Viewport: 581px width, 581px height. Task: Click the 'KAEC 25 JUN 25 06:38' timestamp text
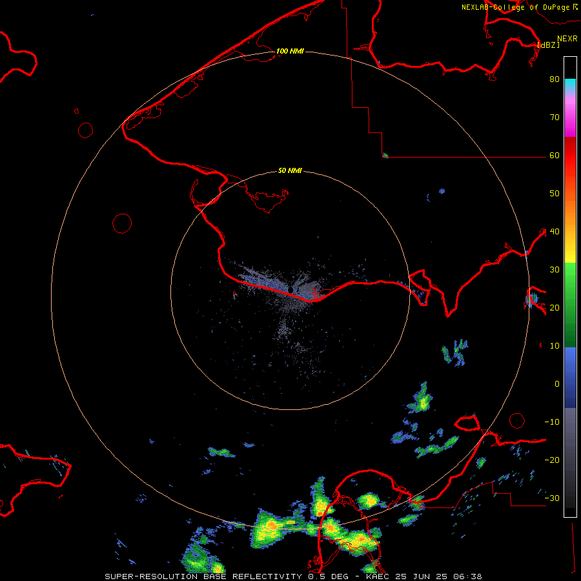pos(424,576)
